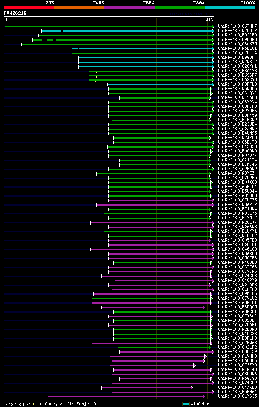Open hit UniRef100_B9SCF9
259x407 pixels.
point(237,35)
